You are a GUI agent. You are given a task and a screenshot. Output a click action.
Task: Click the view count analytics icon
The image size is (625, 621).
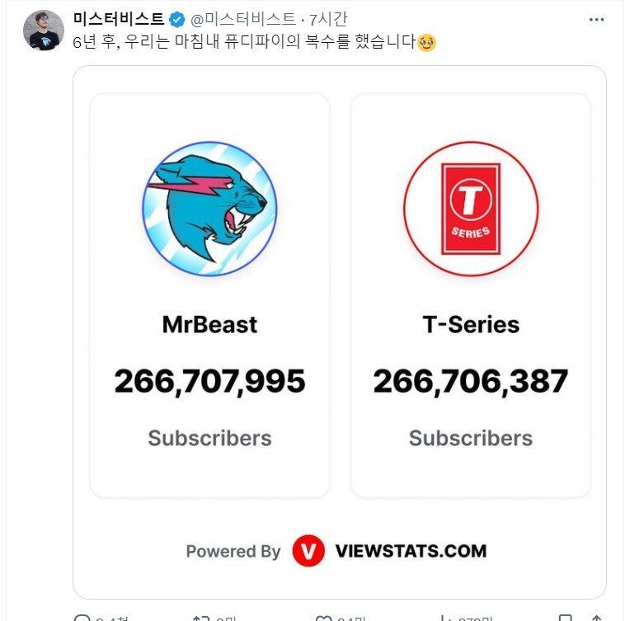pyautogui.click(x=446, y=618)
